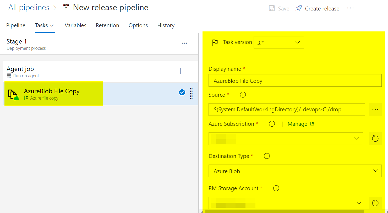The width and height of the screenshot is (388, 213).
Task: Open the RM Storage Account dropdown
Action: point(287,203)
